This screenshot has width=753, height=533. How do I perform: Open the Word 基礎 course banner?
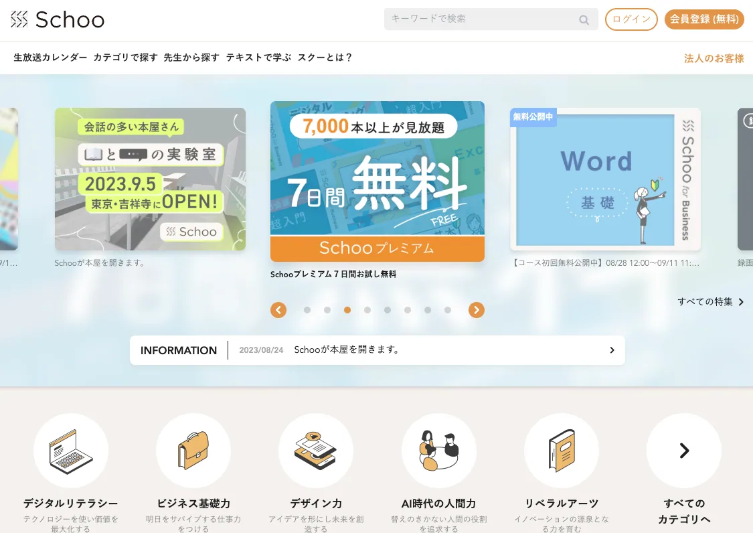(x=605, y=179)
